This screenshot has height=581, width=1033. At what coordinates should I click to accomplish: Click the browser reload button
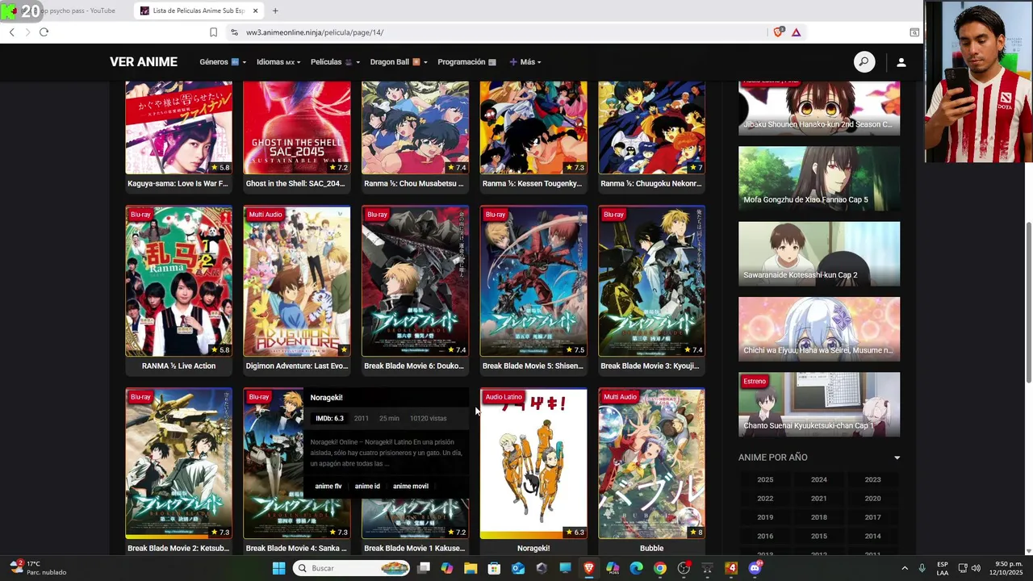pos(44,32)
